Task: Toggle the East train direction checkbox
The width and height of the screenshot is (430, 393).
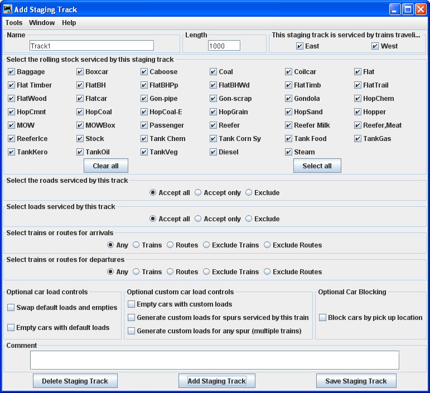Action: pos(300,46)
